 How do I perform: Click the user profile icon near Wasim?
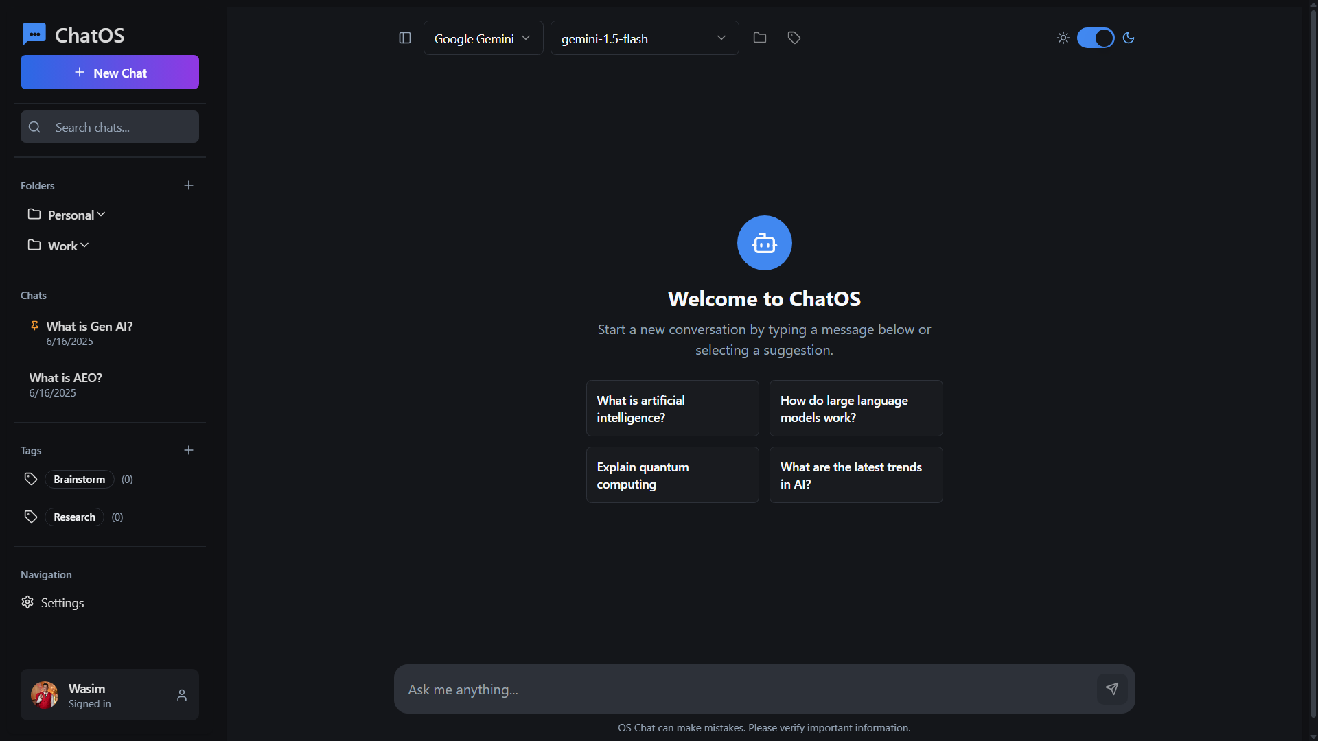[182, 694]
